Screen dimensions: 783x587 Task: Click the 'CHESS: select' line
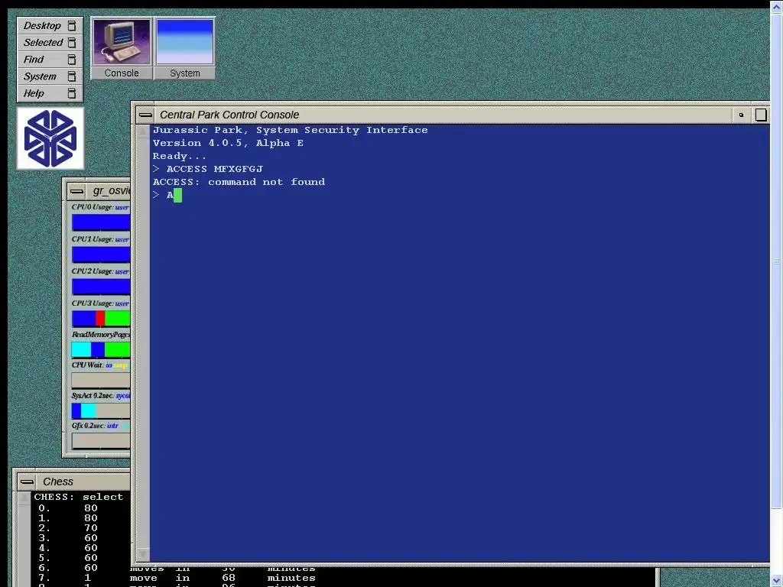click(79, 497)
